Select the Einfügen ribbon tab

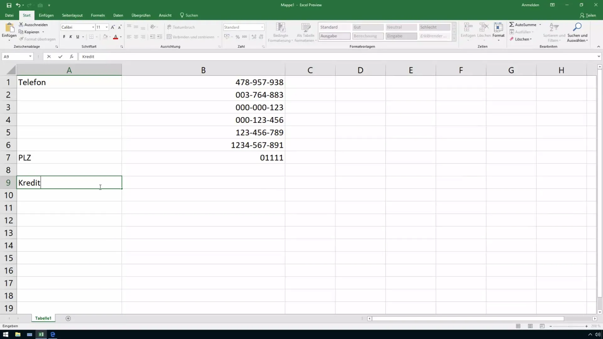point(46,15)
